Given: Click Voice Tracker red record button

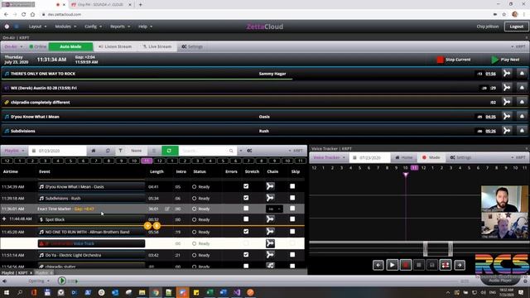Looking at the screenshot, I should (x=406, y=265).
